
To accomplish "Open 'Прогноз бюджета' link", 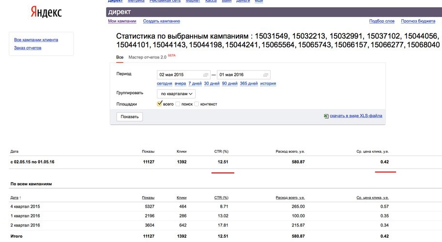I will pos(418,21).
